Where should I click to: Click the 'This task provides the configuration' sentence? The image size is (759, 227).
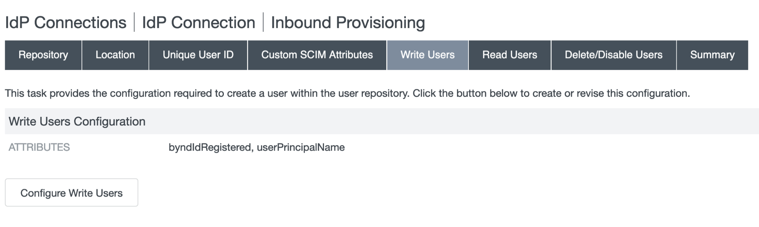tap(207, 94)
